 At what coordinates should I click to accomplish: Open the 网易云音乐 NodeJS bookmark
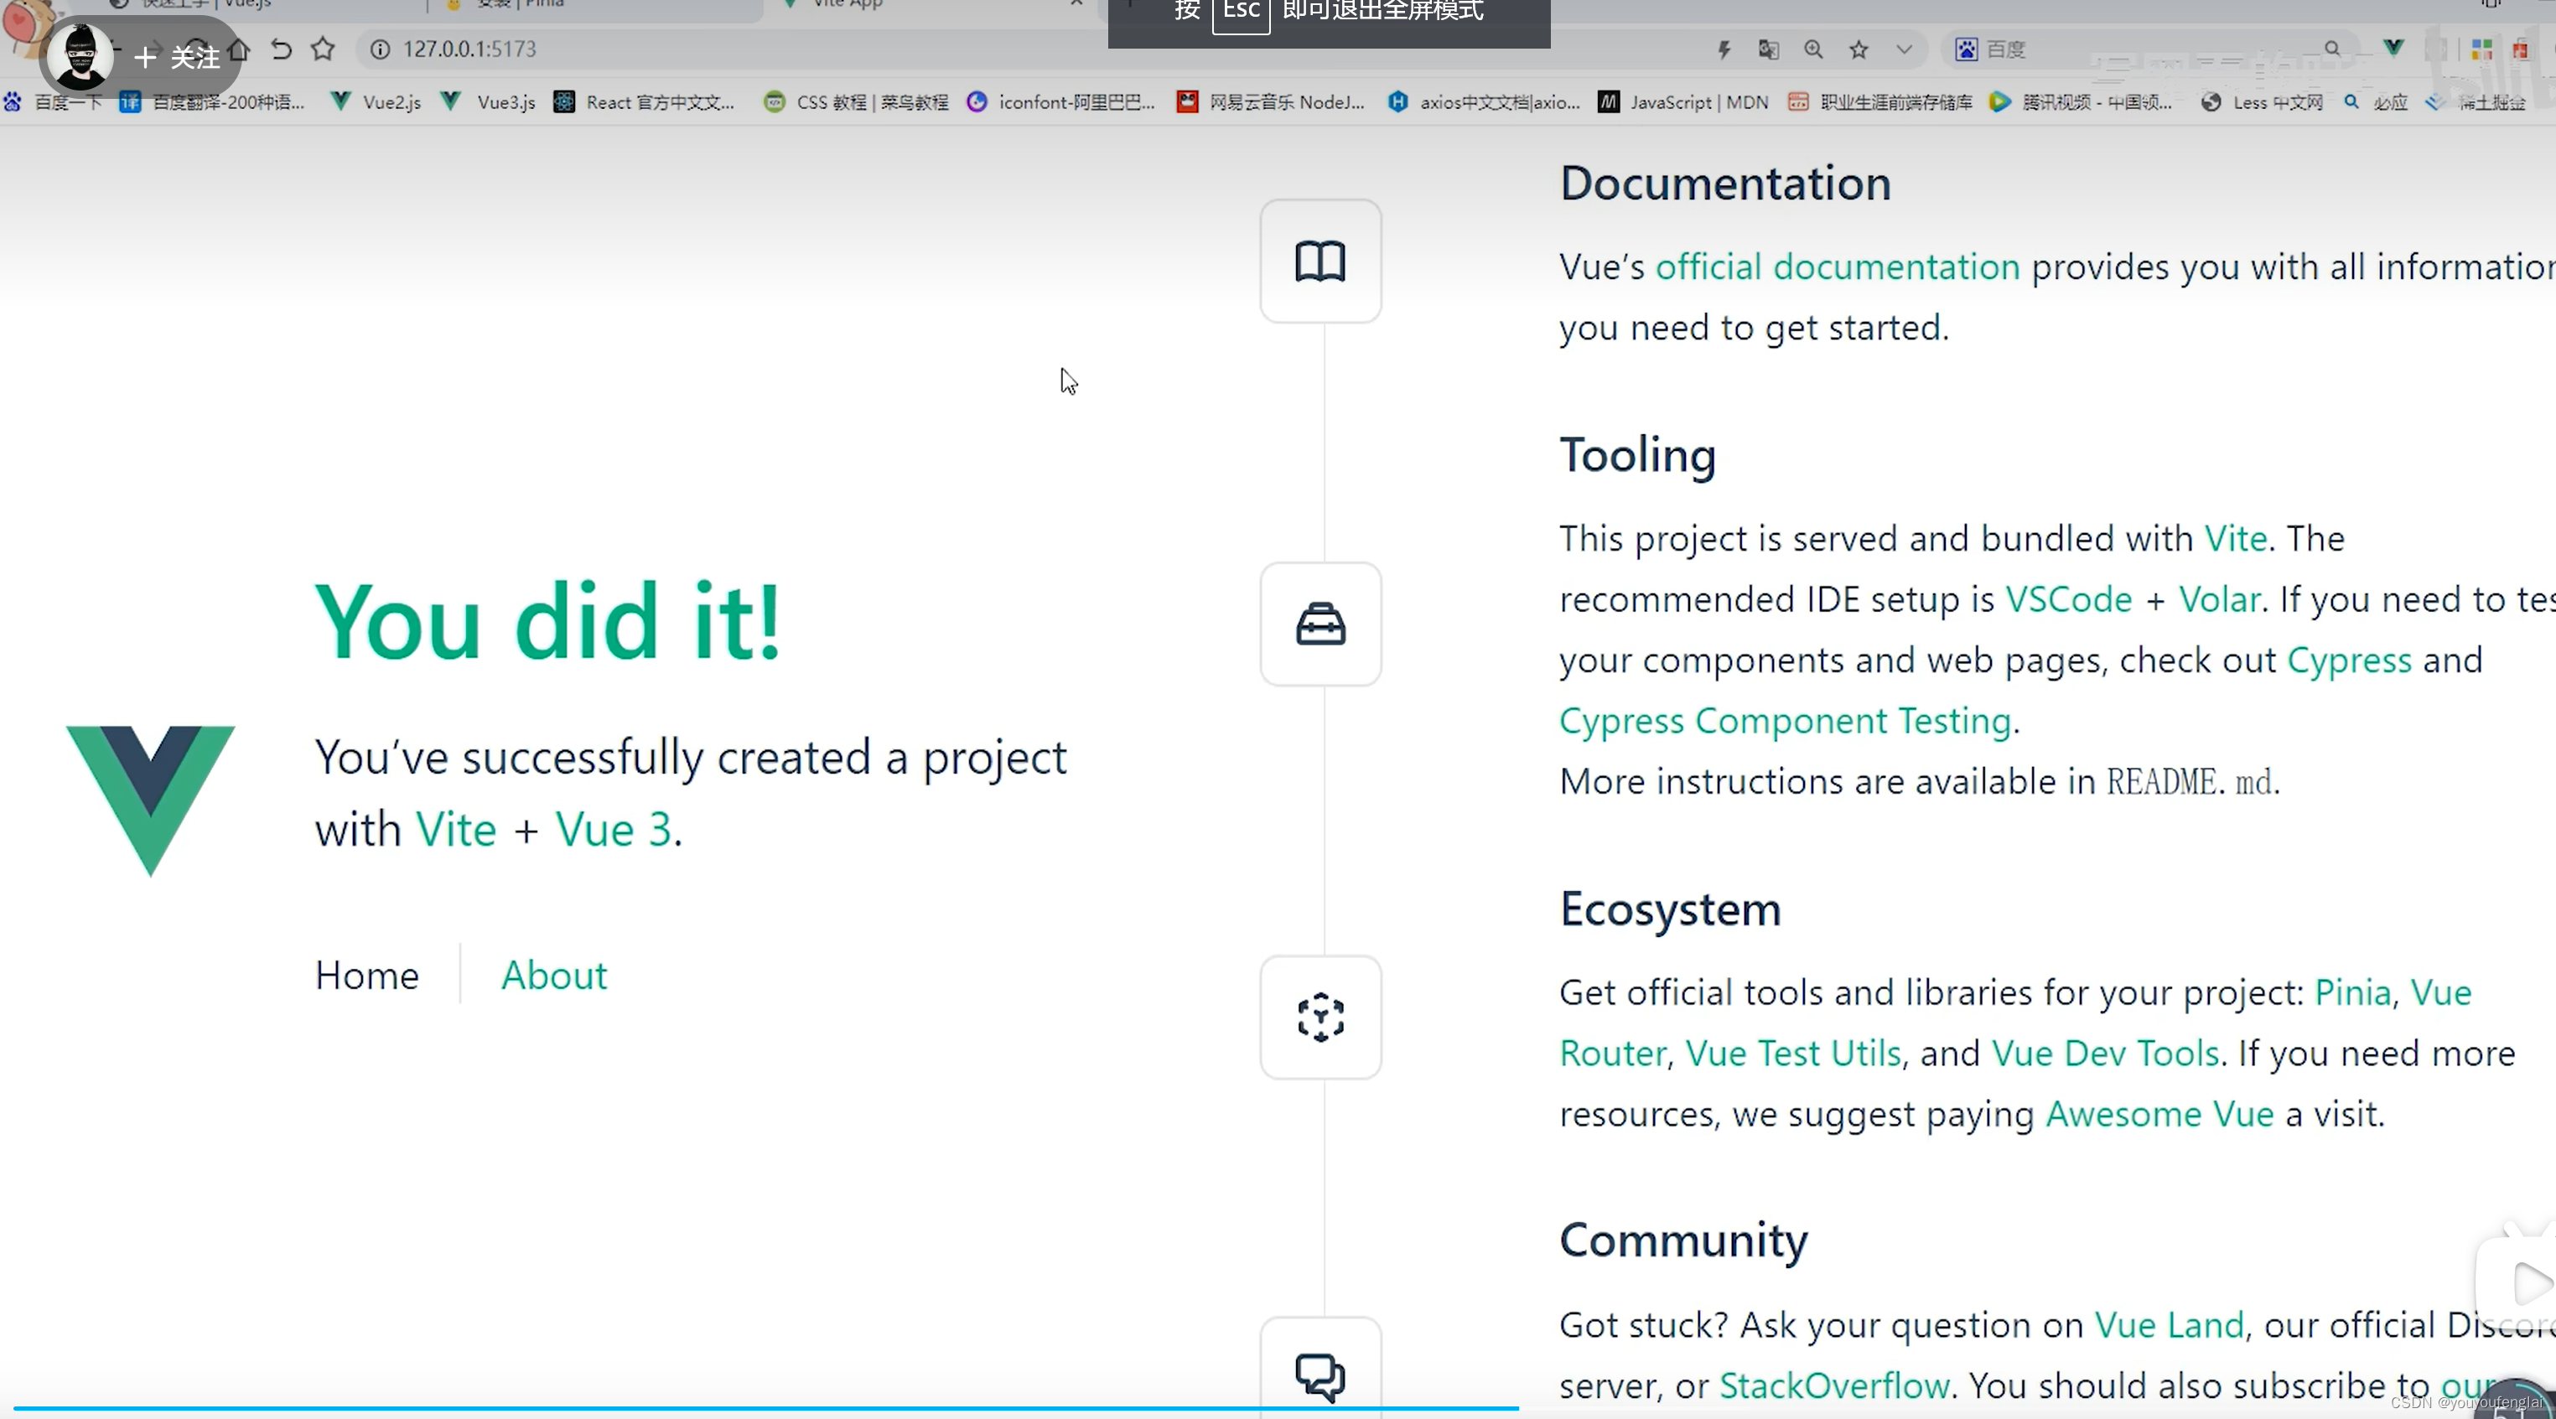[1271, 102]
